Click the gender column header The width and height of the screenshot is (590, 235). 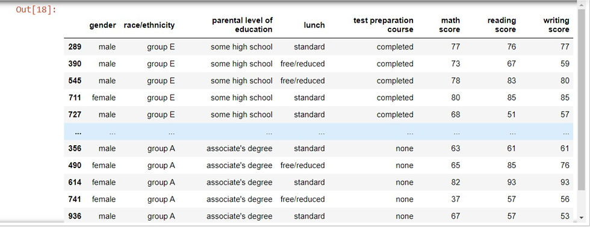[x=103, y=25]
